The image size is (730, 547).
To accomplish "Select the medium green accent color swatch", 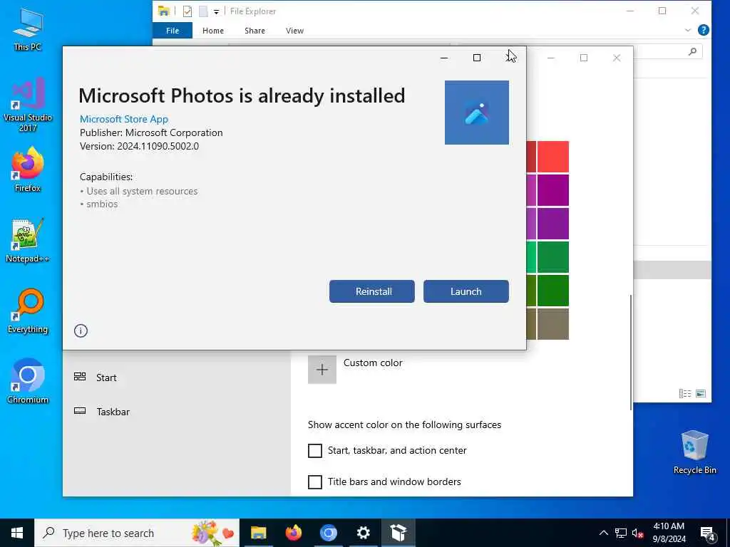I will click(553, 256).
